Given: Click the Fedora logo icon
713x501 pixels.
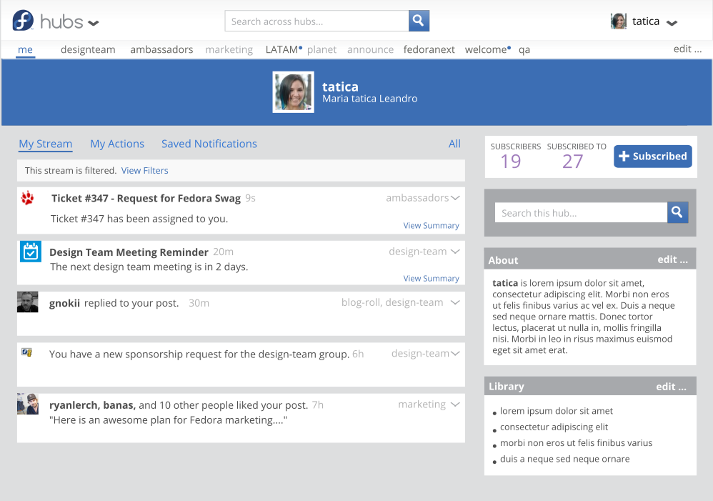Looking at the screenshot, I should [23, 21].
